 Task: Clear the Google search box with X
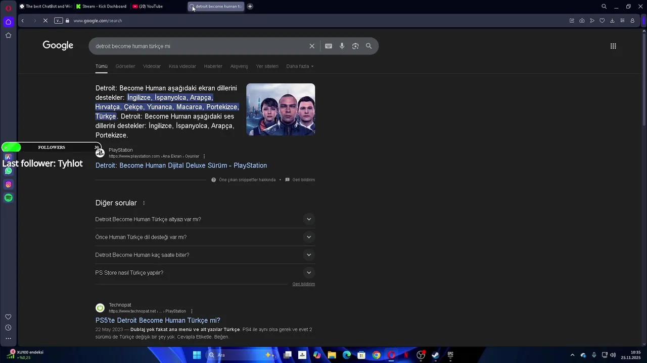312,46
